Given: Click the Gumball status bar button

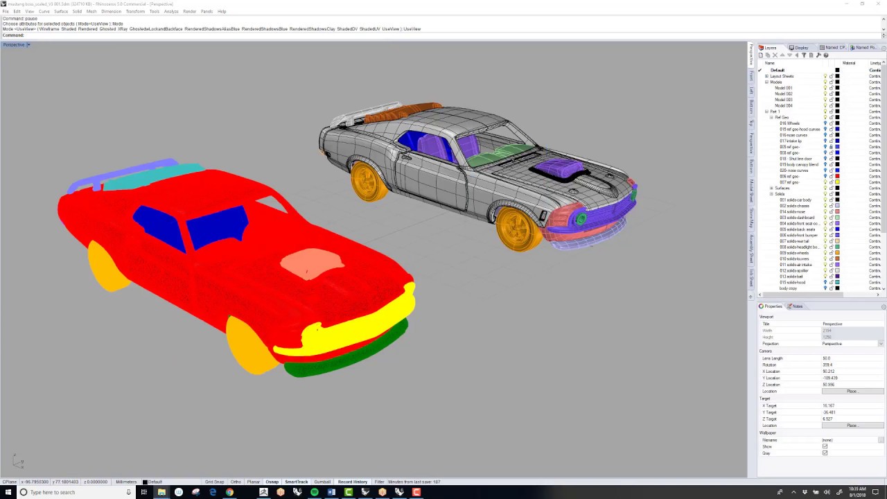Looking at the screenshot, I should [322, 482].
